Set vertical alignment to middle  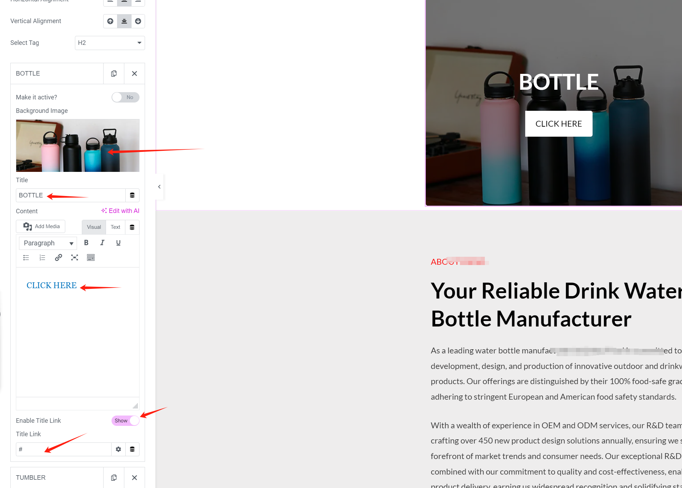click(x=124, y=21)
